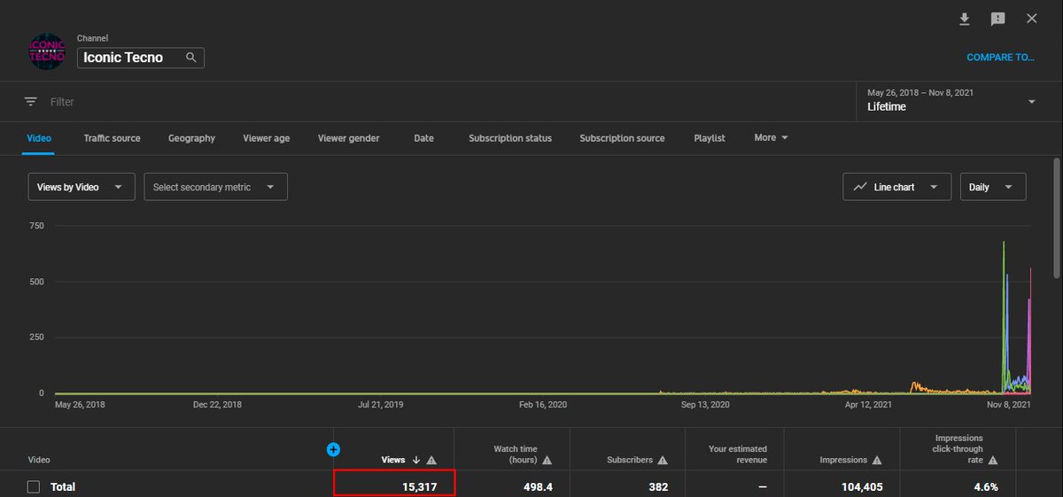Open the Select secondary metric dropdown
Viewport: 1063px width, 497px height.
coord(215,187)
